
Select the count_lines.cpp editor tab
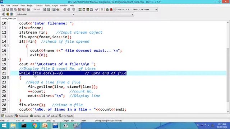pos(9,19)
